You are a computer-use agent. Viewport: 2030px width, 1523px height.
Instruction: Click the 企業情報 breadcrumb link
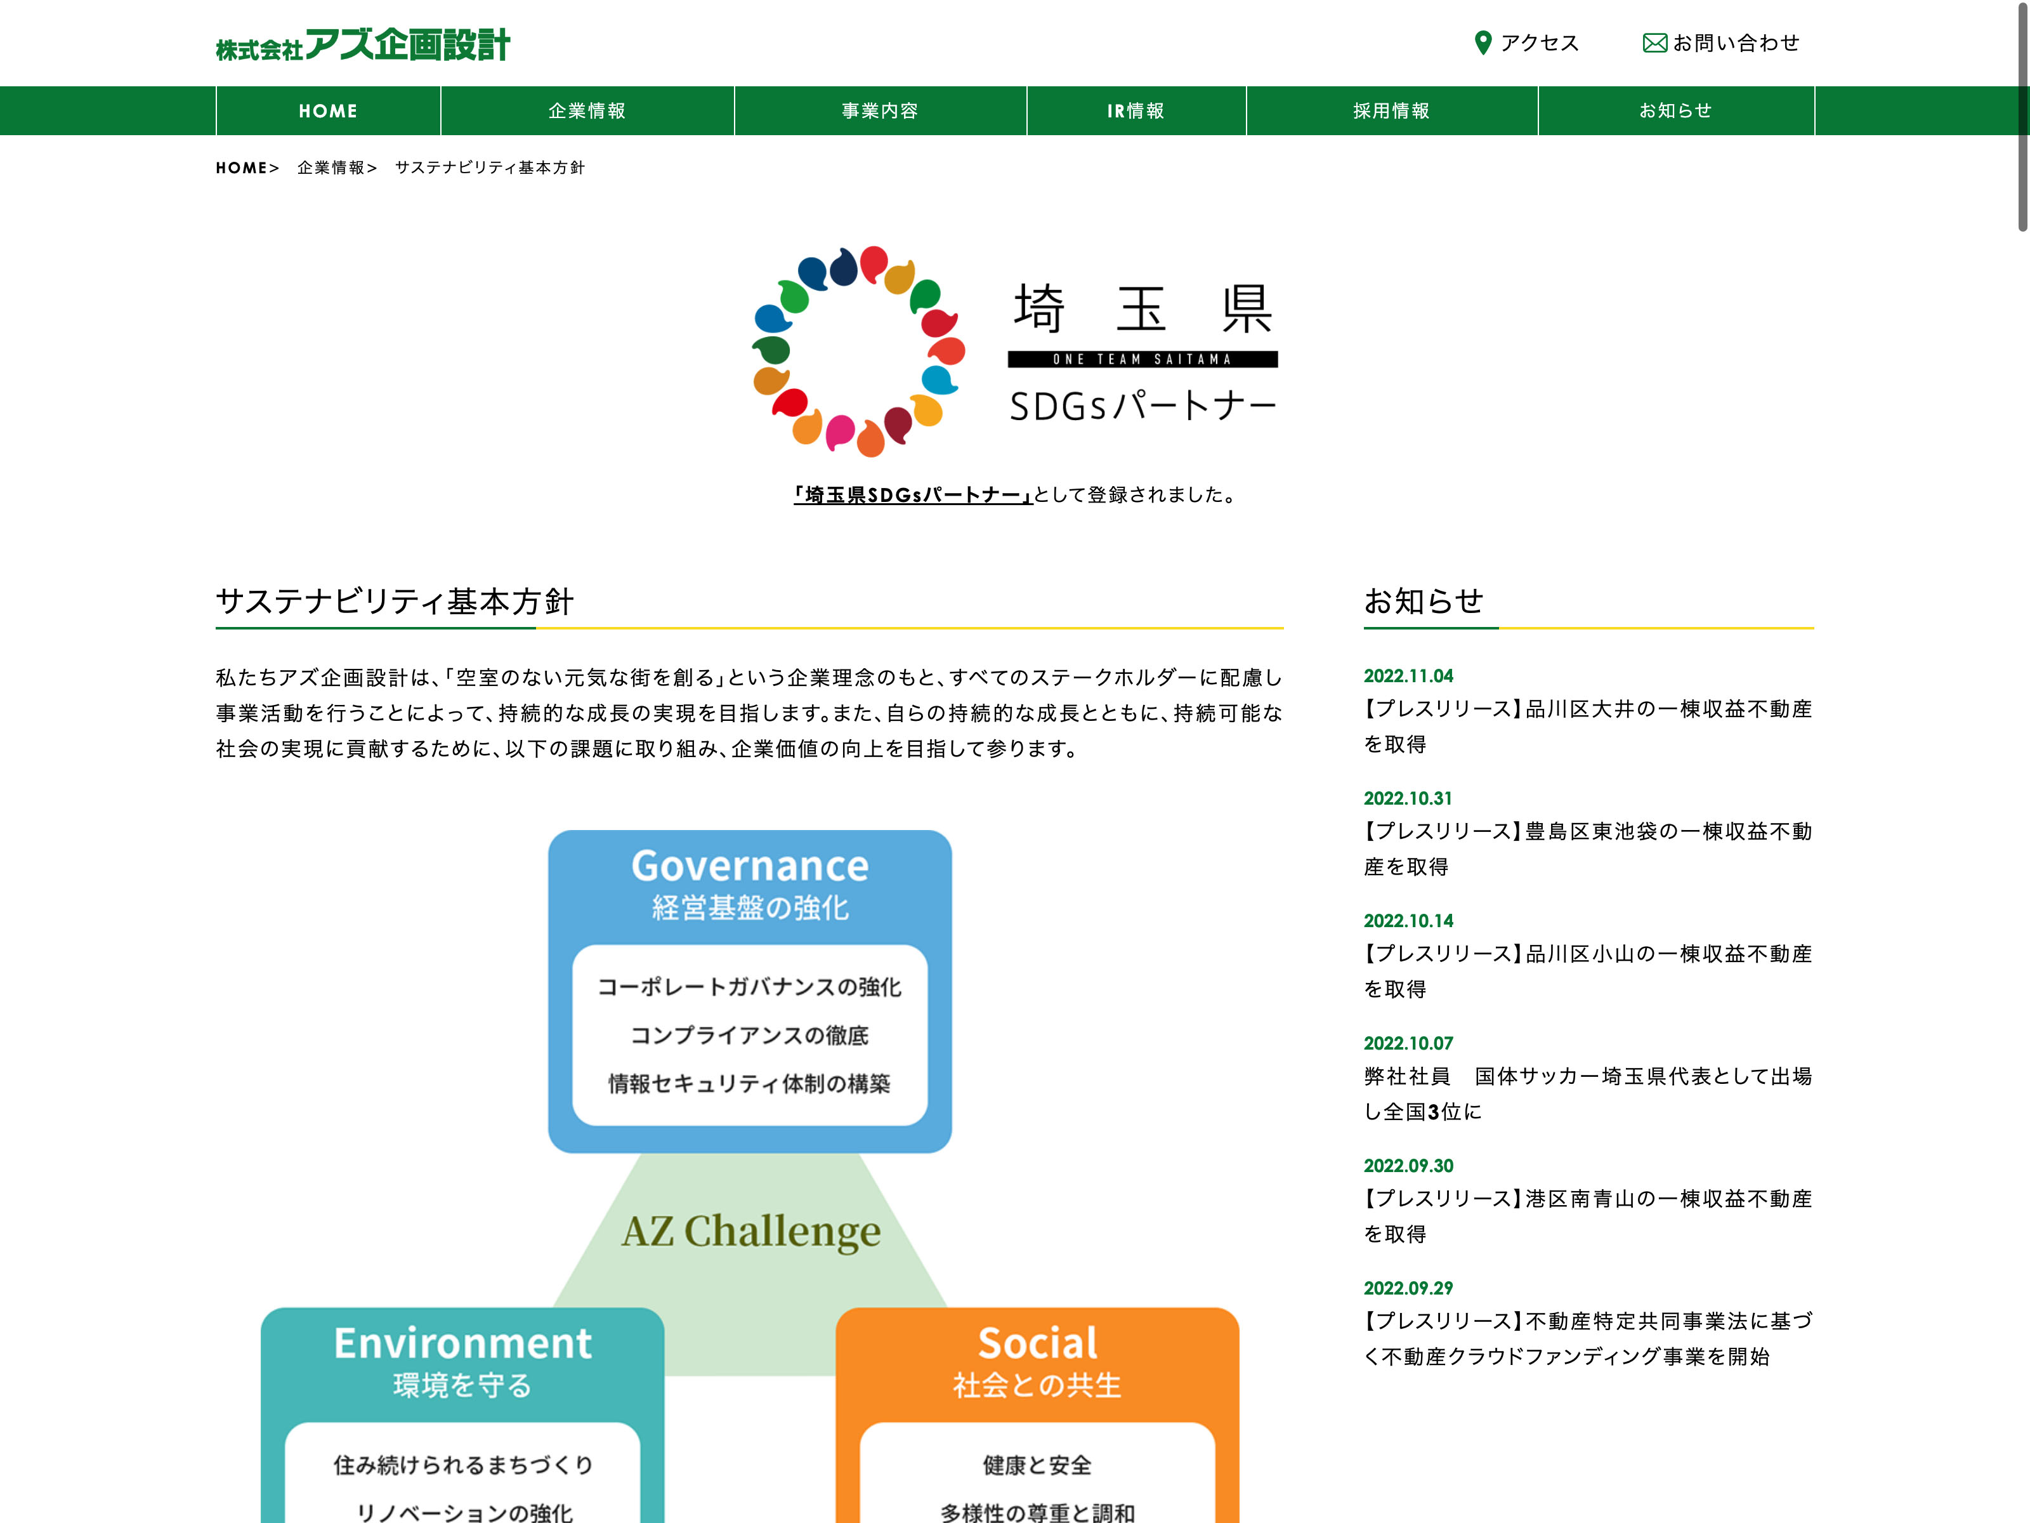coord(331,168)
